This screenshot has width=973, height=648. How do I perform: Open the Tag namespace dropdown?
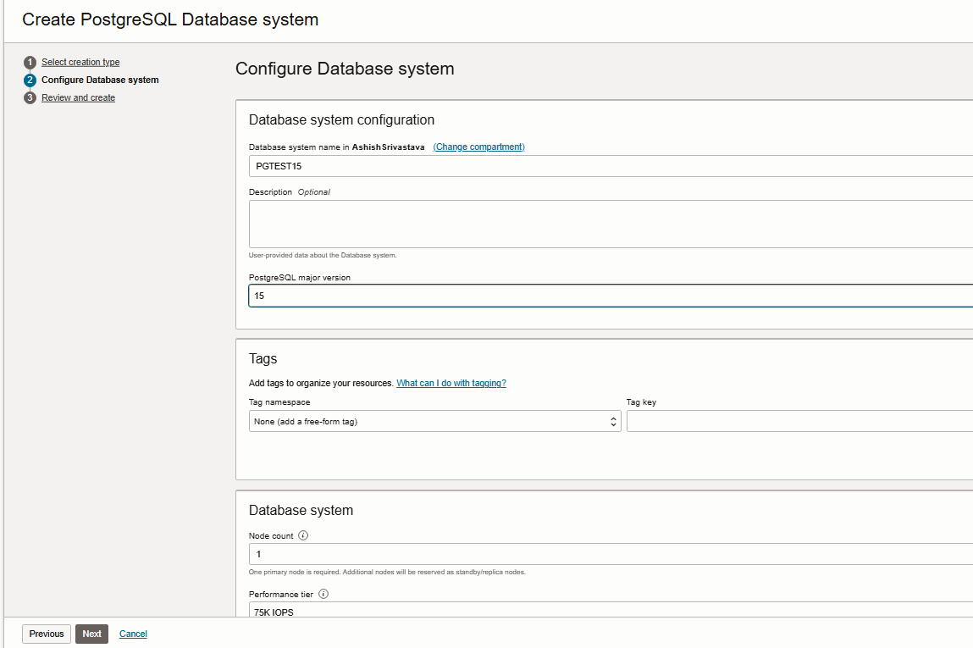[434, 421]
